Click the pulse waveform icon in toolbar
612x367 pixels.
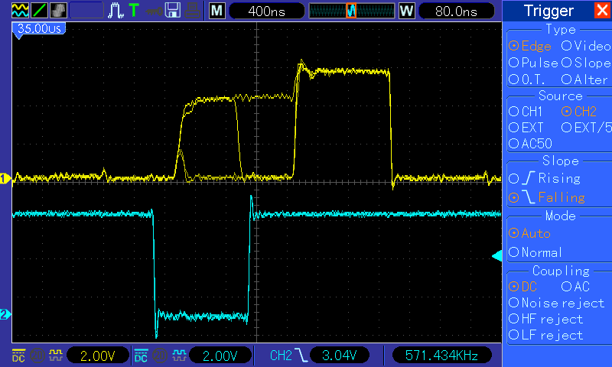116,11
